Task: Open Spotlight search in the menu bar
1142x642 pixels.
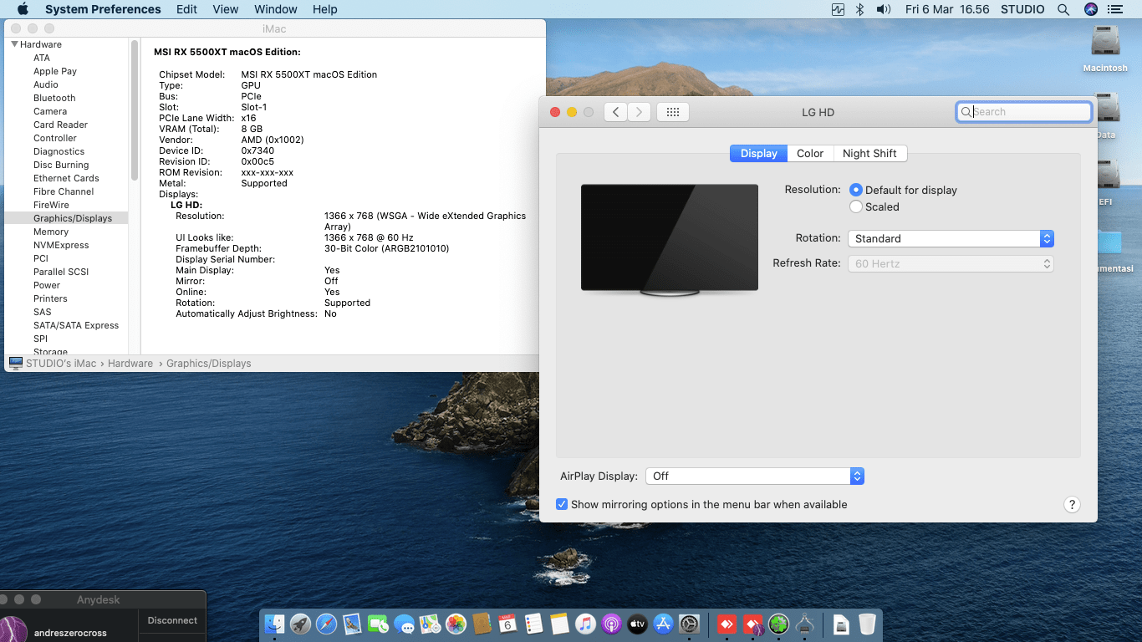Action: click(1063, 9)
